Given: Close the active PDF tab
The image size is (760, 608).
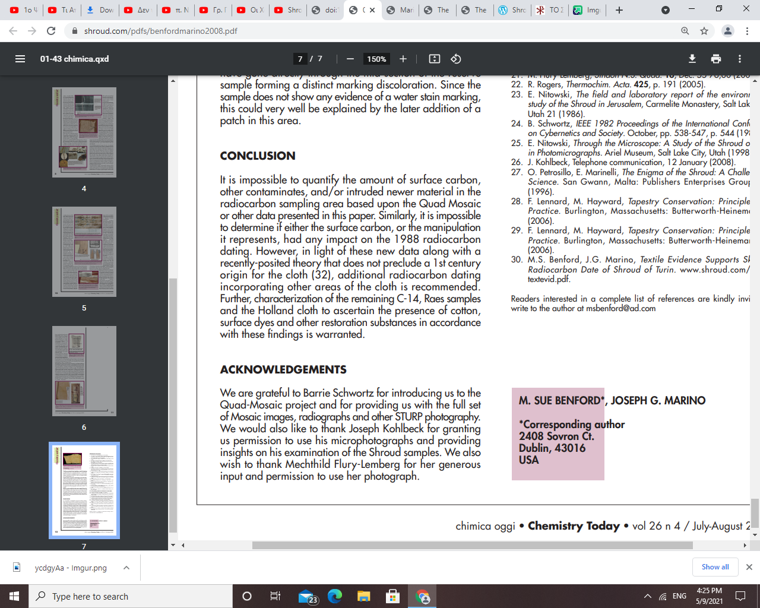Looking at the screenshot, I should click(372, 10).
